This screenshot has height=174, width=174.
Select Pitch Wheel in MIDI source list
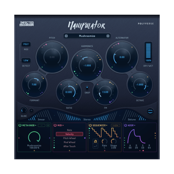69,138
